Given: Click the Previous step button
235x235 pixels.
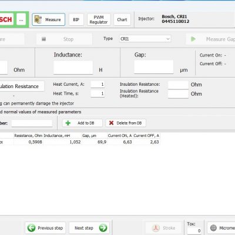Looking at the screenshot, I should (45, 228).
